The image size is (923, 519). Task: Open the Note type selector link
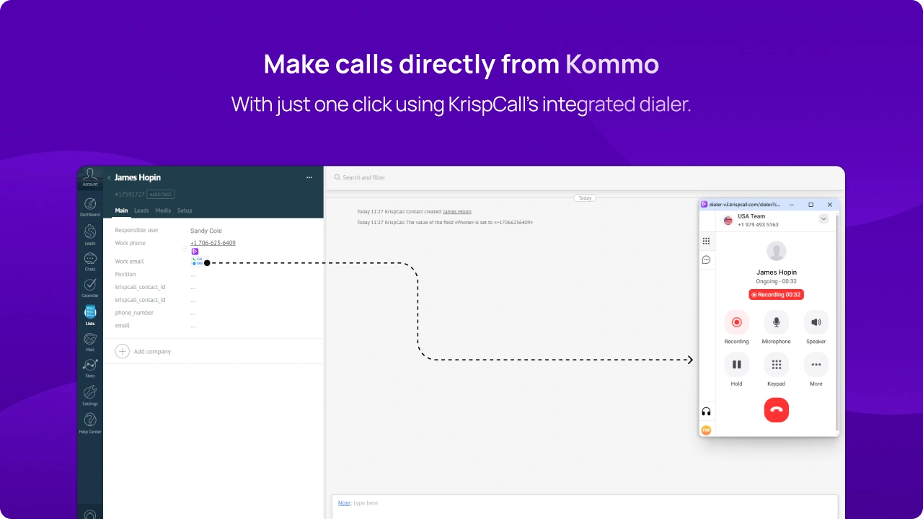(x=344, y=503)
